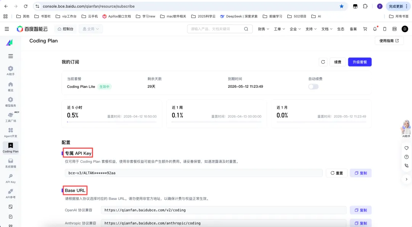Open the DeepSeek bookmark

(239, 16)
